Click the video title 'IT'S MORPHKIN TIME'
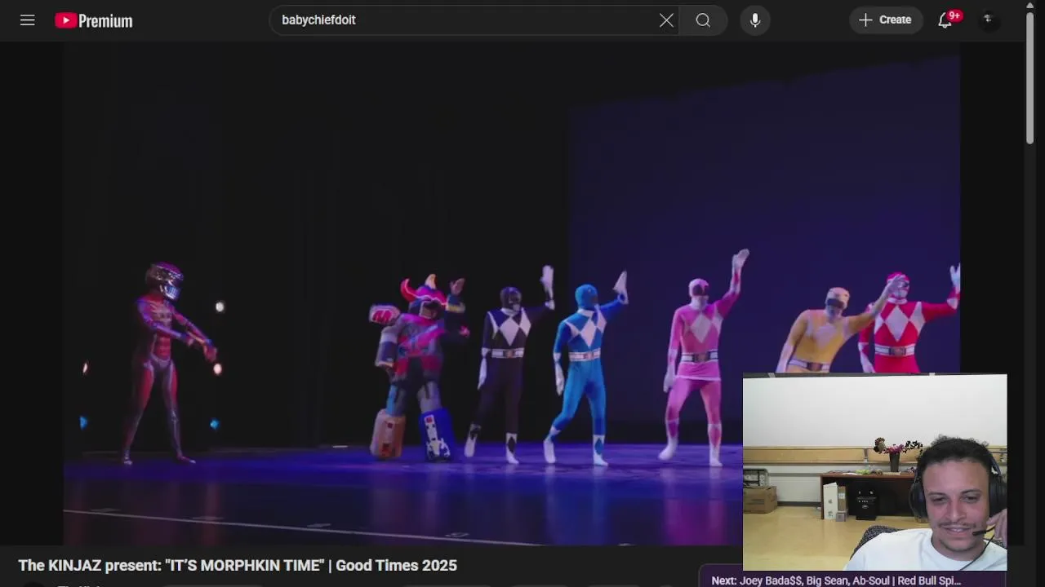The width and height of the screenshot is (1045, 587). tap(238, 565)
